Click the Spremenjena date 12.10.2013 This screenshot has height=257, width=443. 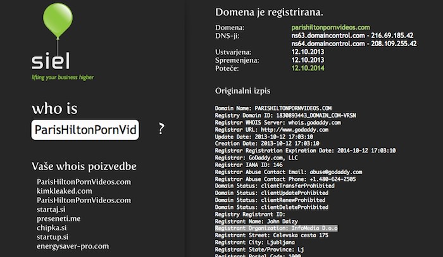coord(308,60)
